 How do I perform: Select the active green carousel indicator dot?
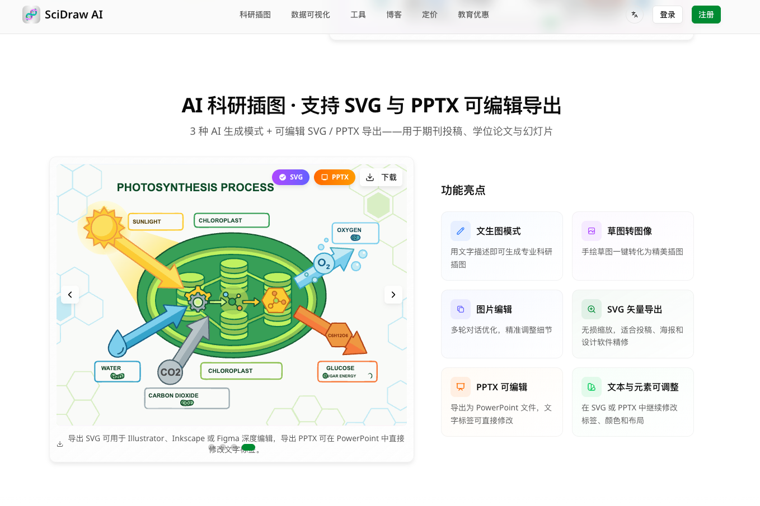tap(248, 447)
